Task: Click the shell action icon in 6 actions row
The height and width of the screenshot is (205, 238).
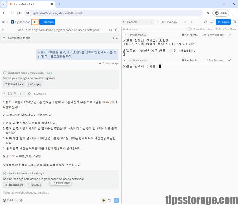Action: coord(5,94)
